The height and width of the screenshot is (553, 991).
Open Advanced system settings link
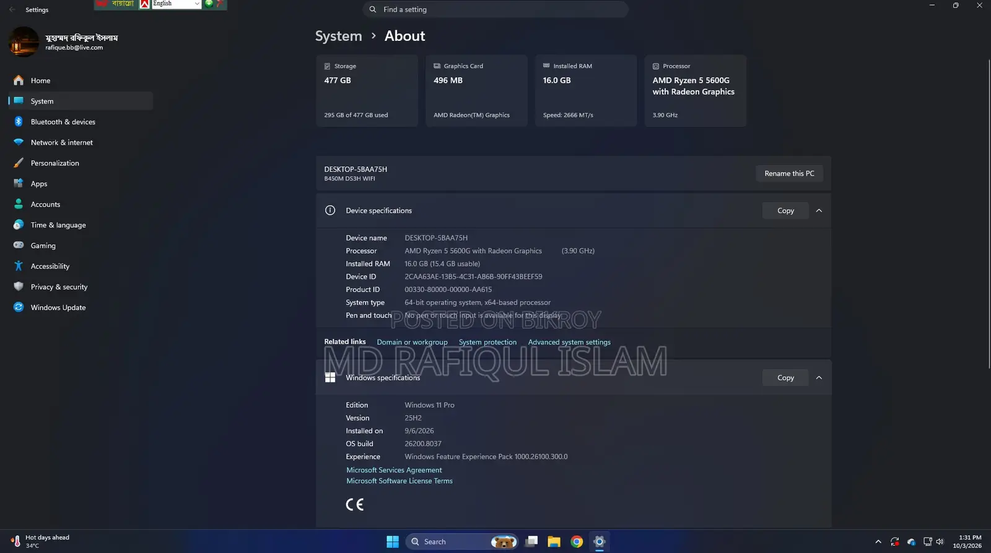tap(569, 342)
